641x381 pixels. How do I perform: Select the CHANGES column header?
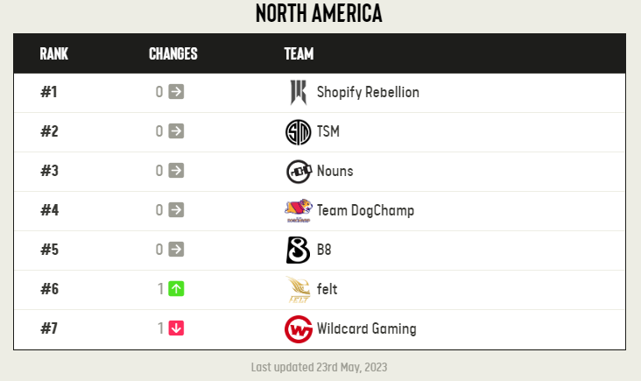pyautogui.click(x=173, y=53)
